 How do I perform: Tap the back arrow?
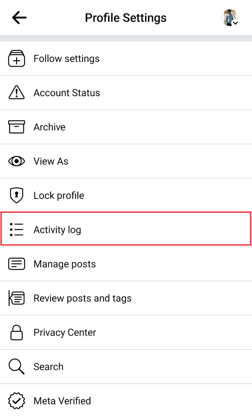(19, 17)
